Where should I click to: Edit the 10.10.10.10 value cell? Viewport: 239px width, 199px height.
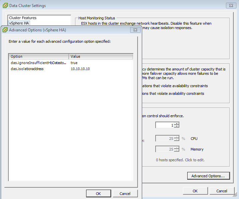80,69
